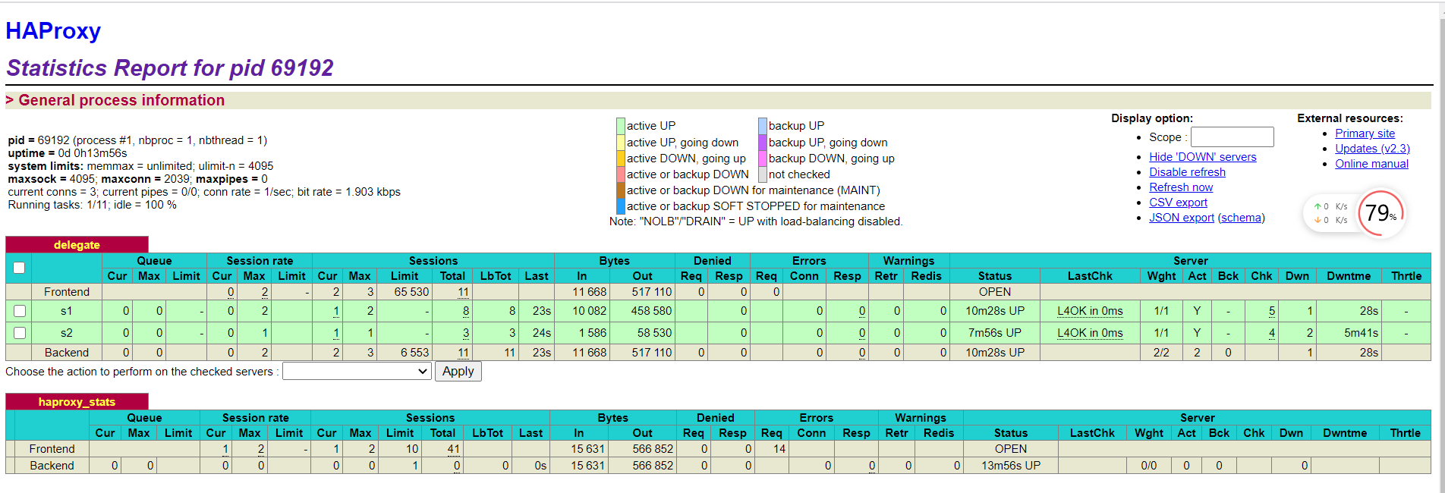1445x493 pixels.
Task: Click the upload speed arrow indicator
Action: (1317, 206)
